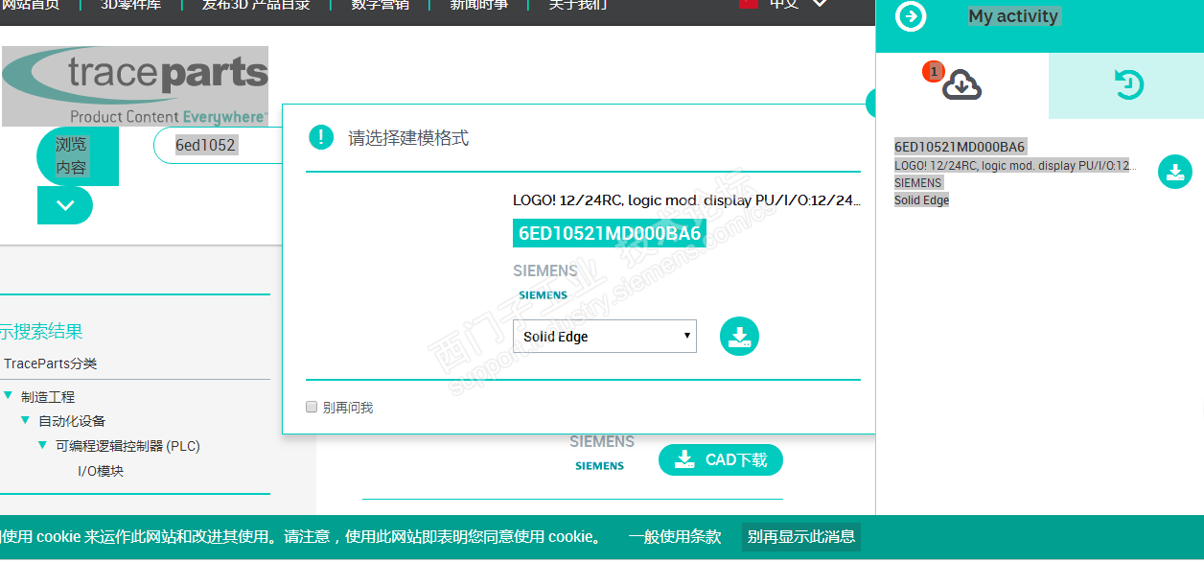1204x563 pixels.
Task: Click Siemens logo beside CAD下载
Action: coord(600,466)
